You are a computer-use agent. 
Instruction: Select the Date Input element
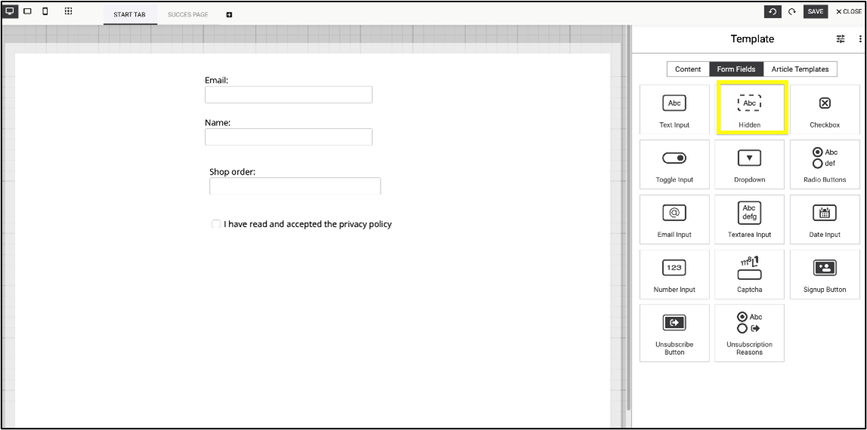(825, 219)
